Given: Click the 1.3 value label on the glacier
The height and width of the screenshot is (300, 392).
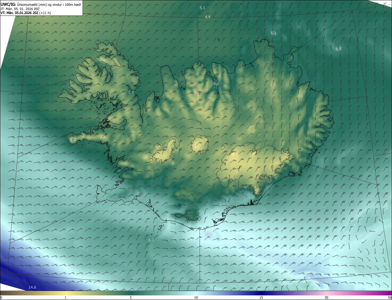Looking at the screenshot, I should point(233,156).
